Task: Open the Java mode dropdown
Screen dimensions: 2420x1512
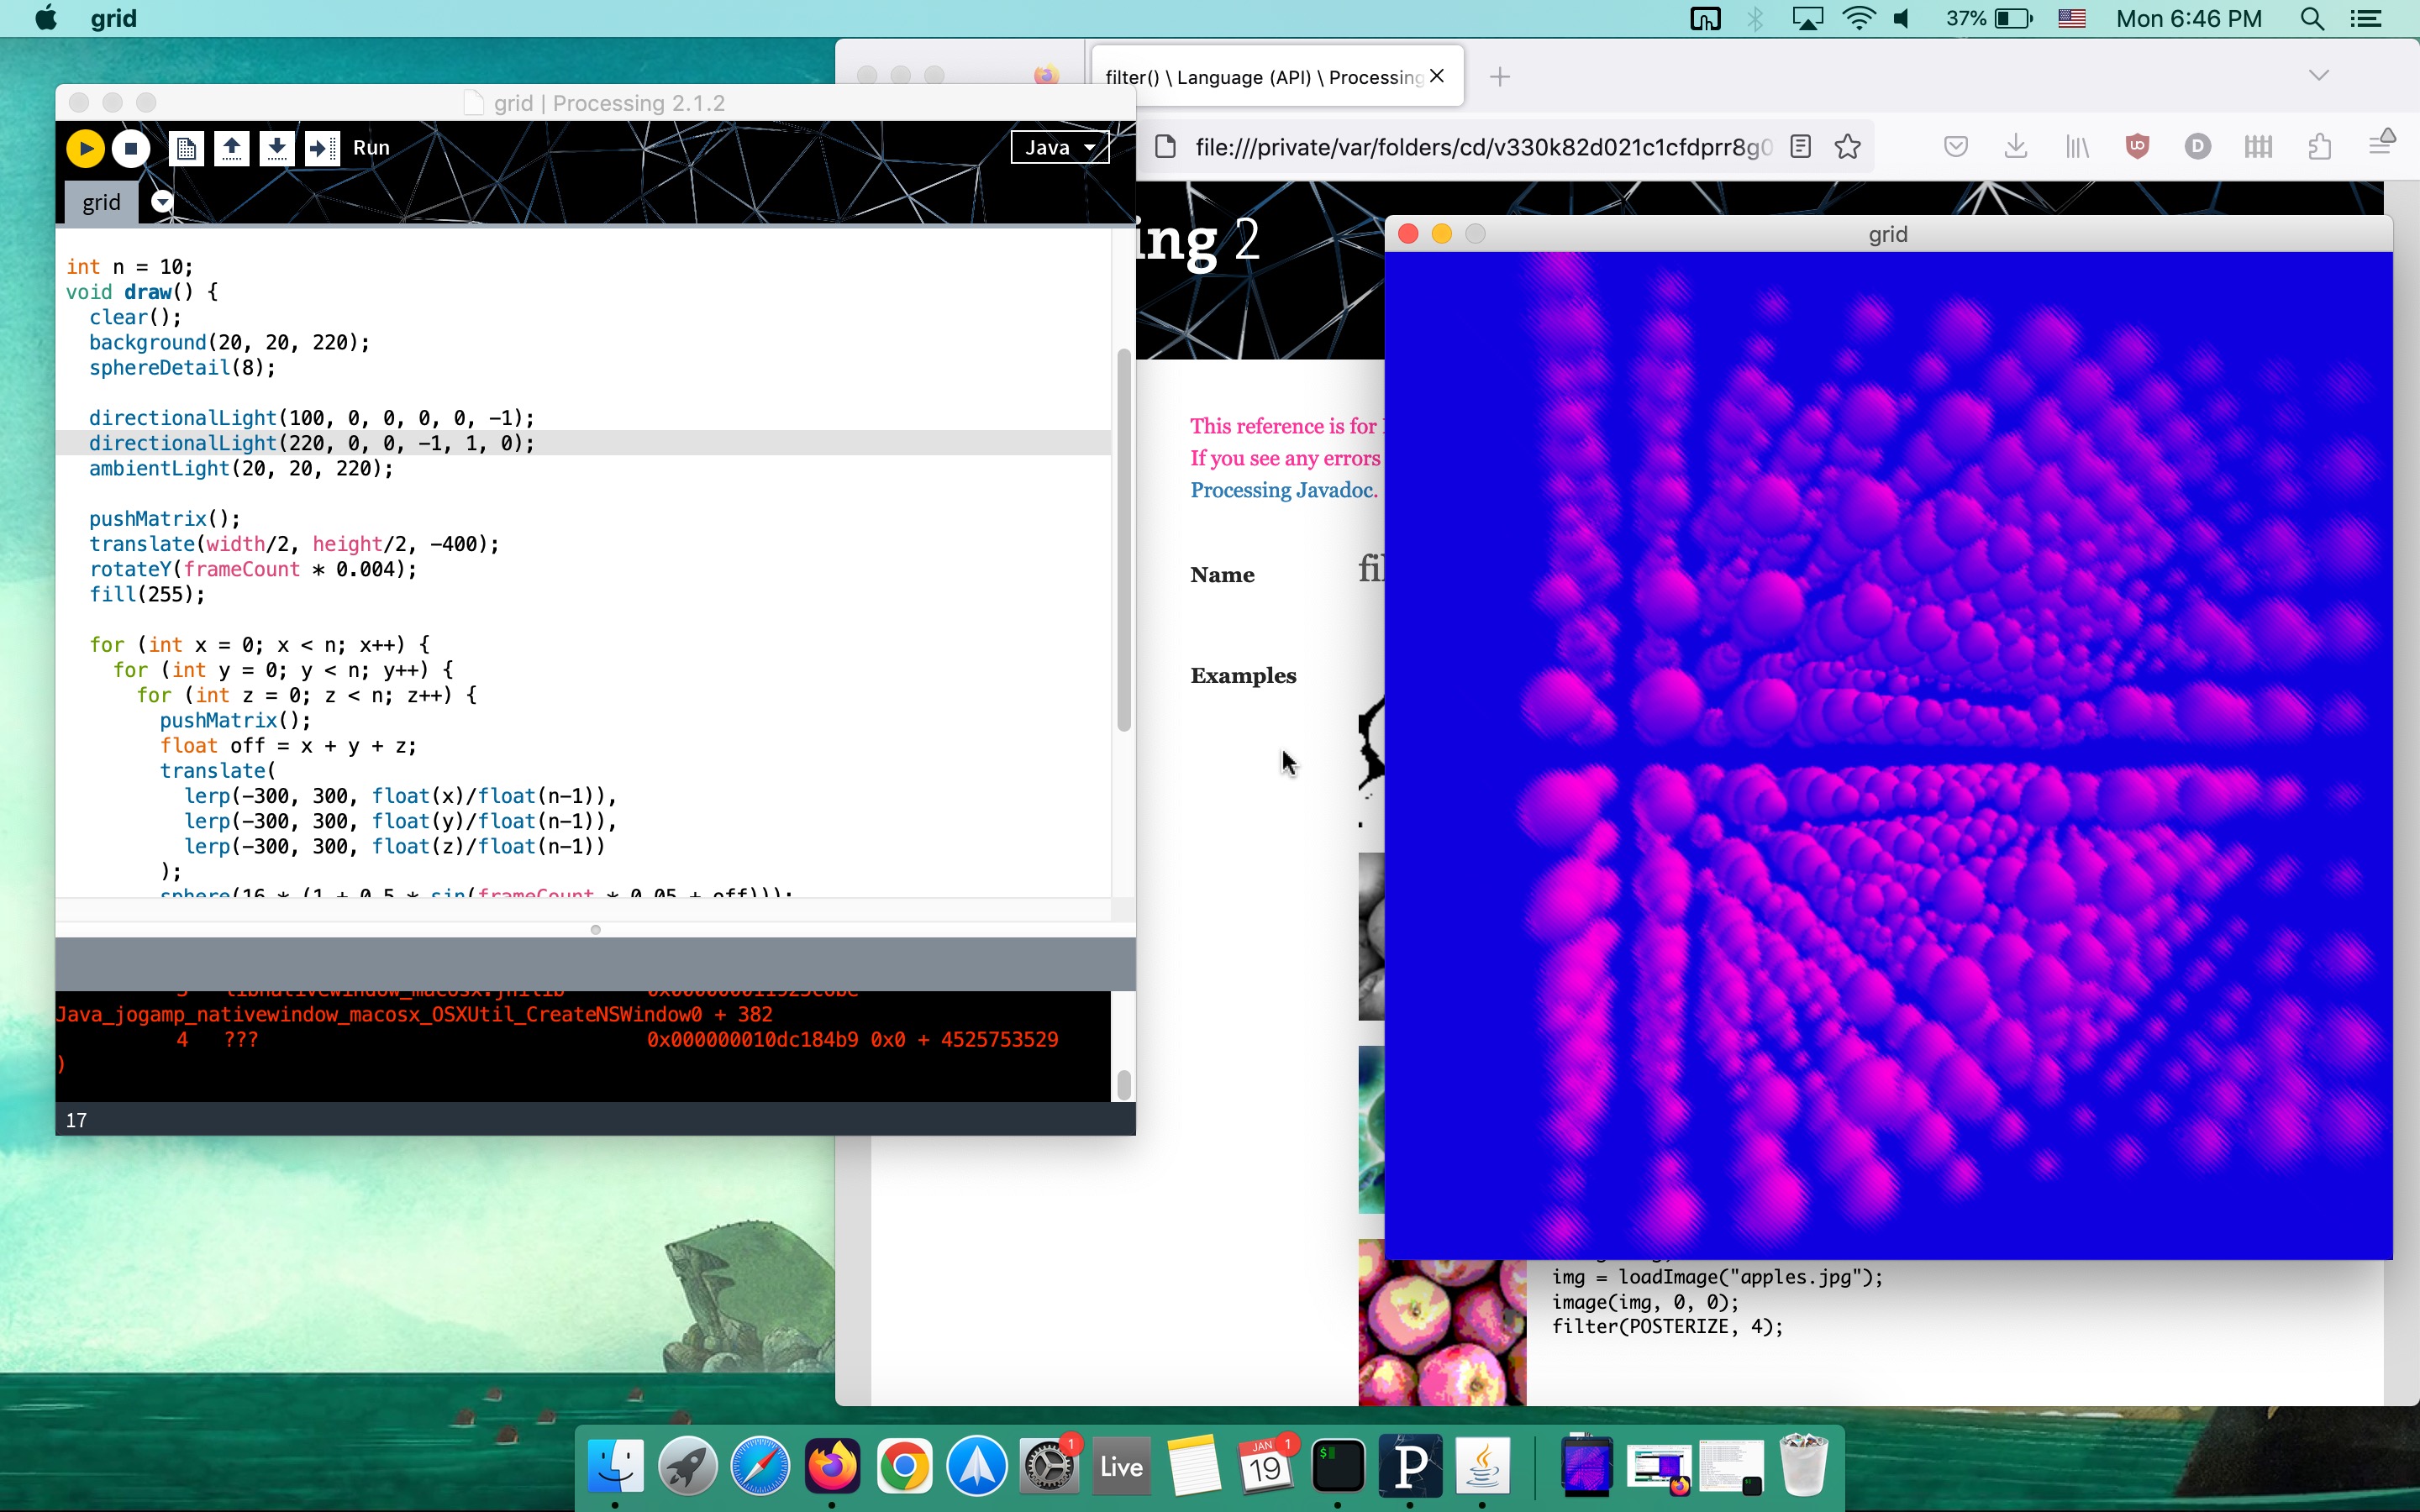Action: pyautogui.click(x=1059, y=147)
